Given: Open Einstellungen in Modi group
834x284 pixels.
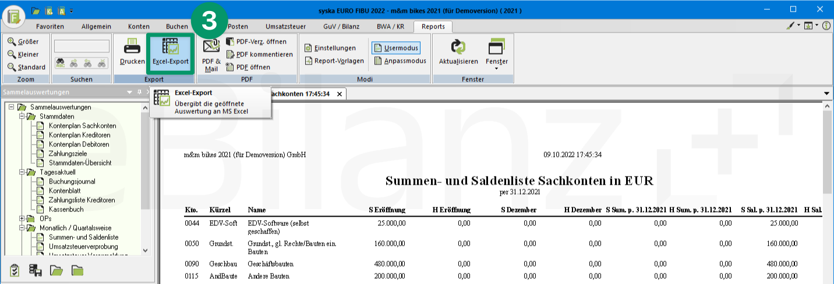Looking at the screenshot, I should [330, 48].
